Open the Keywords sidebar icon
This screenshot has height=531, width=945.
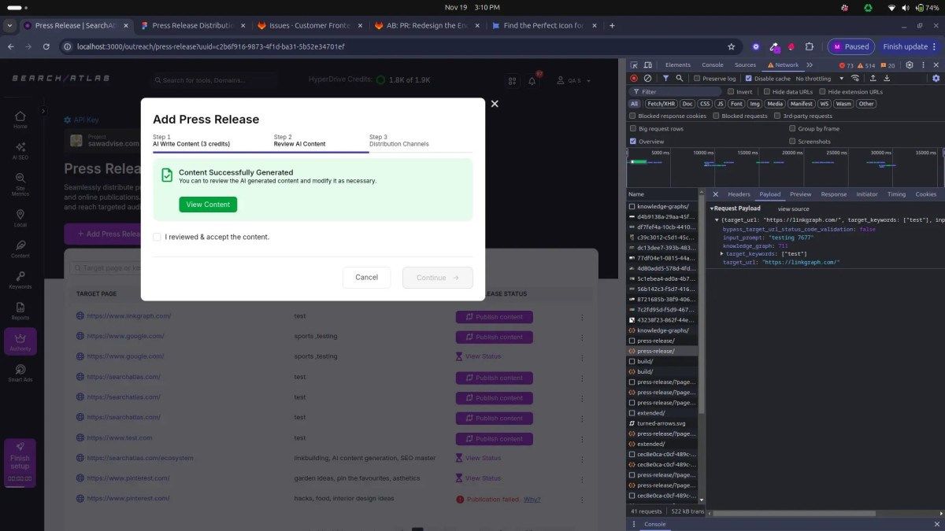(x=20, y=279)
